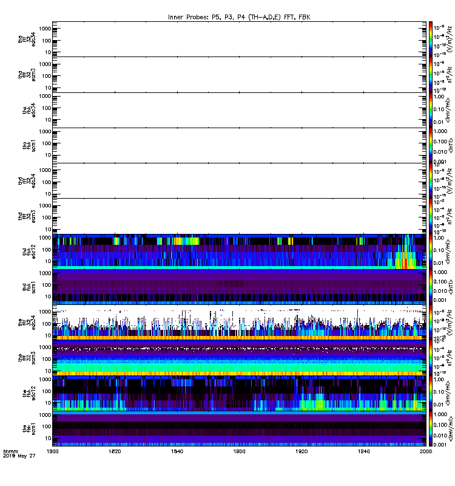Click the 'tha fbk scm1' axis label
This screenshot has width=455, height=486.
pos(29,146)
